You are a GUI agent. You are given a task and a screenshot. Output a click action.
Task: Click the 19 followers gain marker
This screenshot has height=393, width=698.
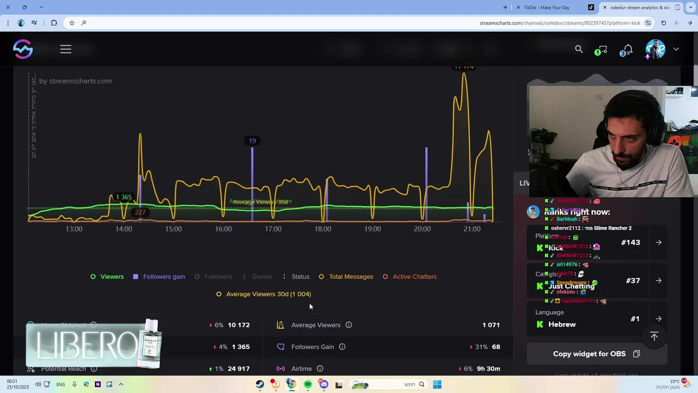point(252,141)
